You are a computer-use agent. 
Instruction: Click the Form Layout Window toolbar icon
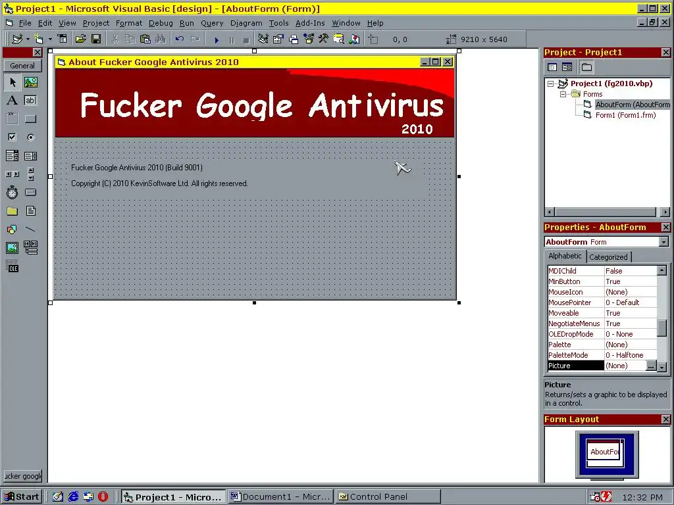(x=294, y=39)
